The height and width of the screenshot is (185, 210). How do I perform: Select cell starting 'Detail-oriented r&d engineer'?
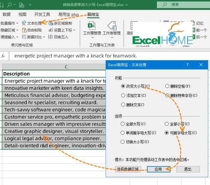pos(54,145)
